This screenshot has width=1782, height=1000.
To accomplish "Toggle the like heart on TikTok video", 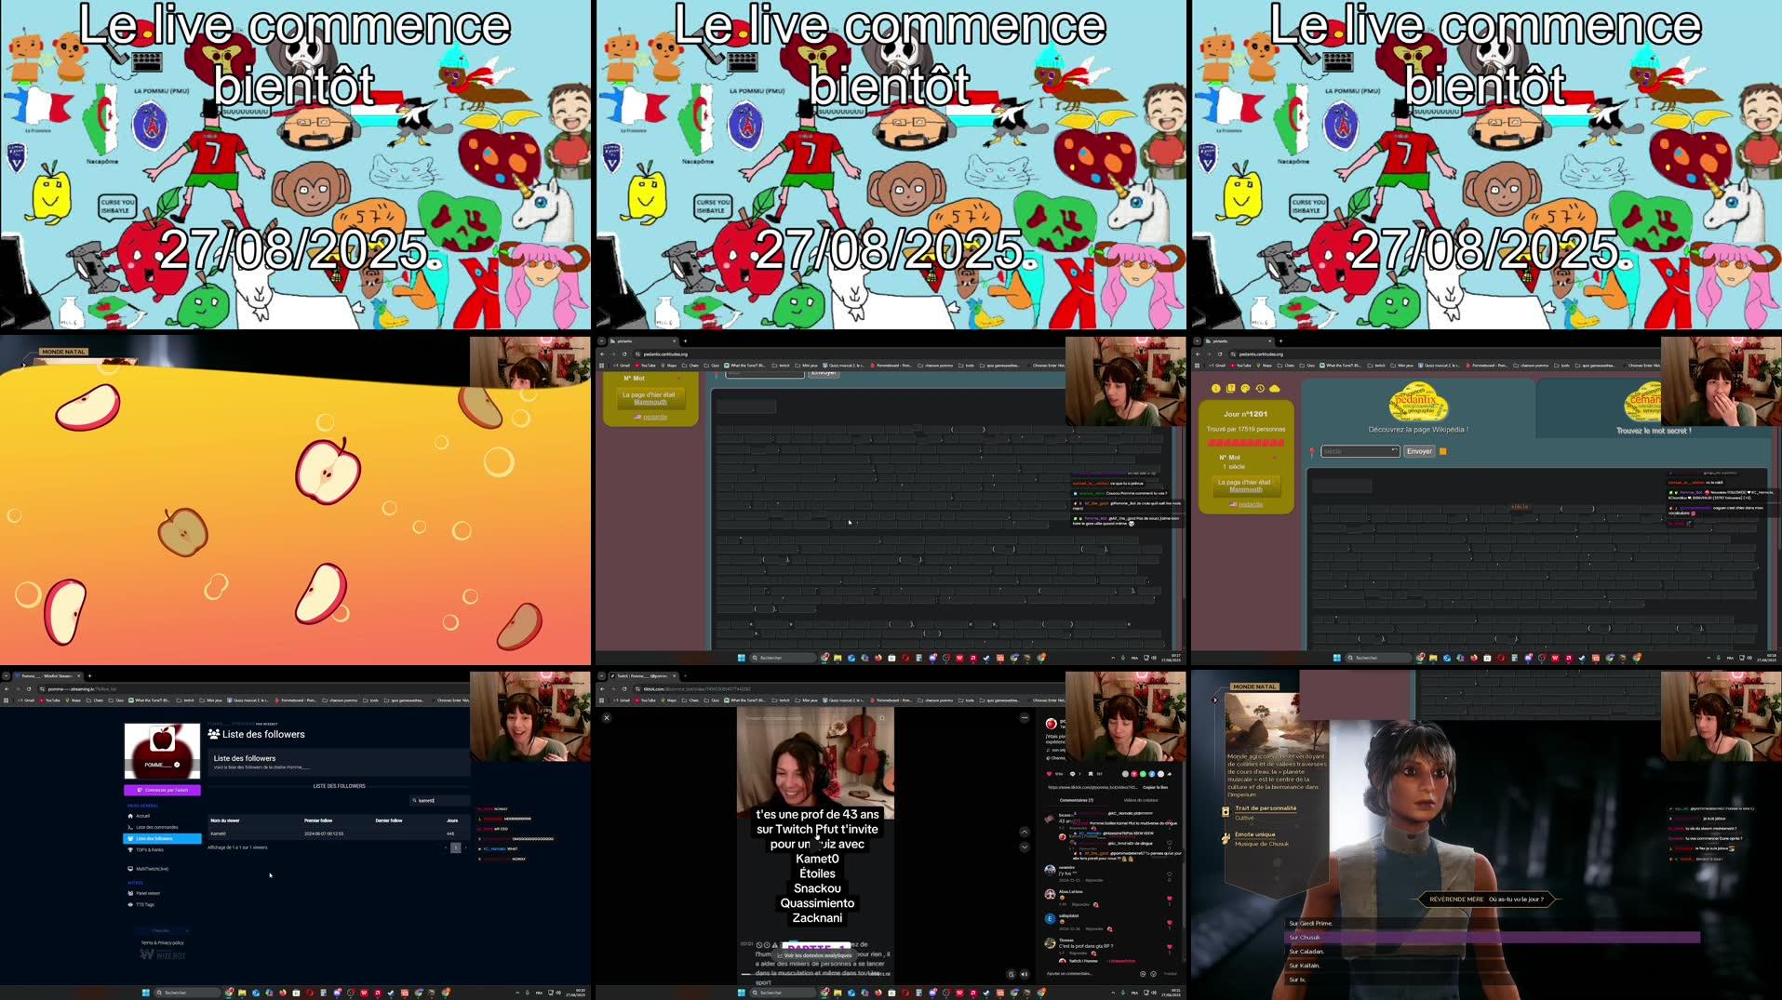I will pos(1050,773).
